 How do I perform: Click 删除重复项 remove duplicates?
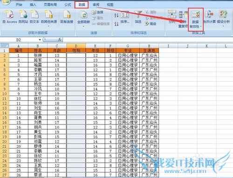pyautogui.click(x=183, y=20)
